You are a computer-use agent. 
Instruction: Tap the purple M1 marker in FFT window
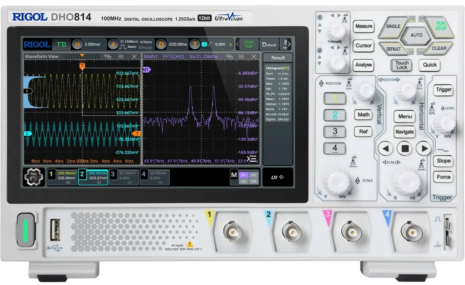tap(146, 70)
